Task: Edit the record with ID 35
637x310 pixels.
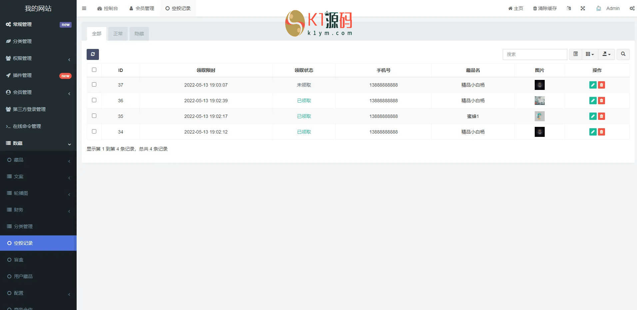Action: pos(593,116)
